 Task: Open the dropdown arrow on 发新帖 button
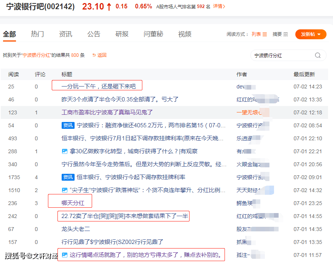[x=319, y=34]
